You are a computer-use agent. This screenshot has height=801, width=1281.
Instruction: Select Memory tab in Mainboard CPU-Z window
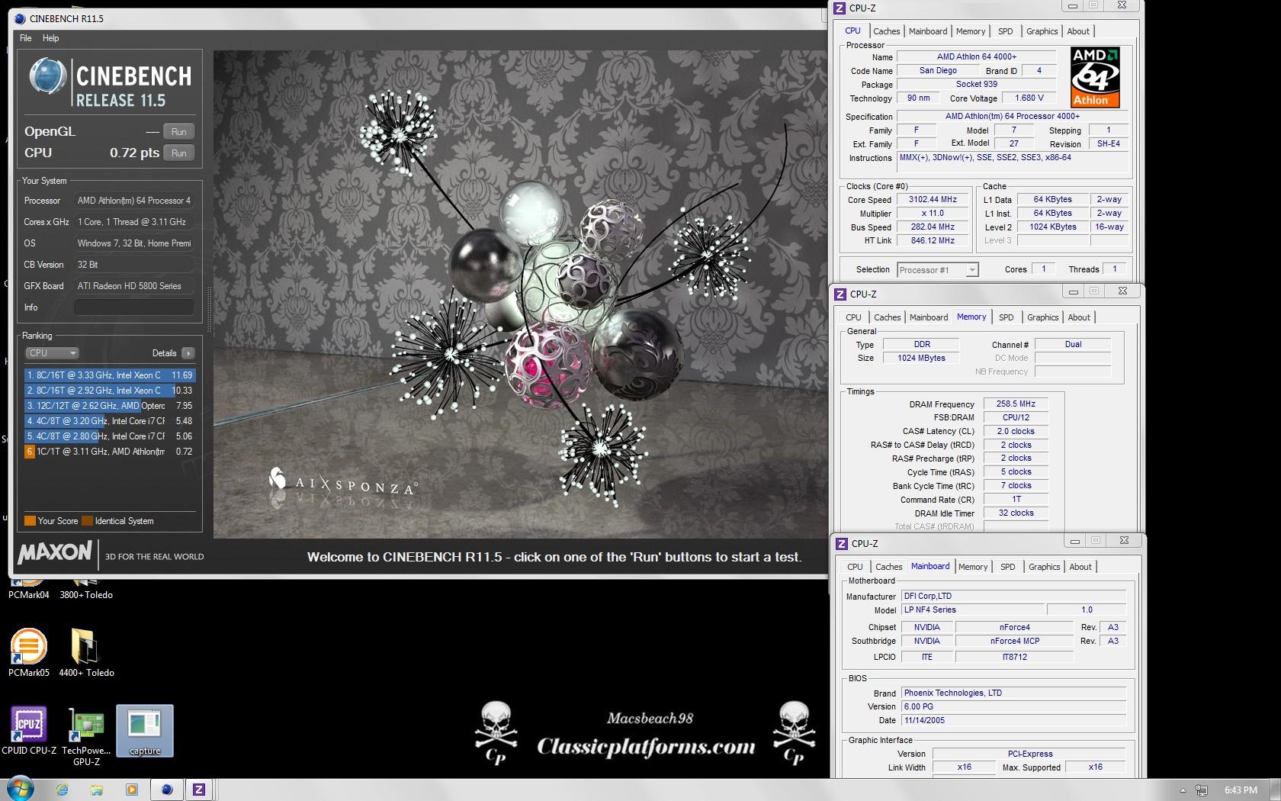pyautogui.click(x=973, y=567)
